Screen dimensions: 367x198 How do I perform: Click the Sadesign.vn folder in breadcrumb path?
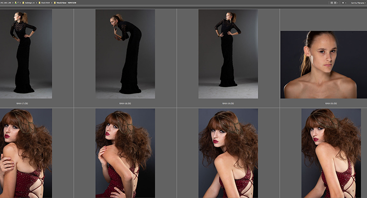click(x=28, y=3)
